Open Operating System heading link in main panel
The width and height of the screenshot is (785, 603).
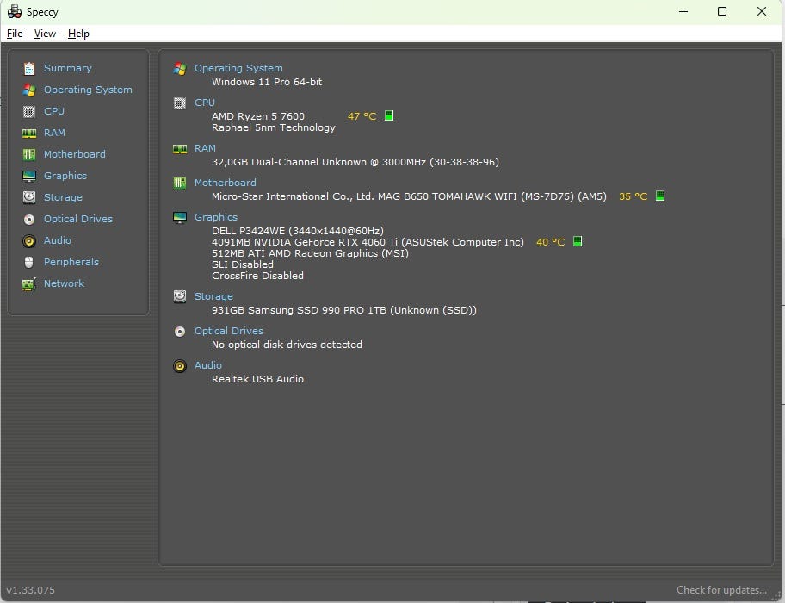coord(238,68)
